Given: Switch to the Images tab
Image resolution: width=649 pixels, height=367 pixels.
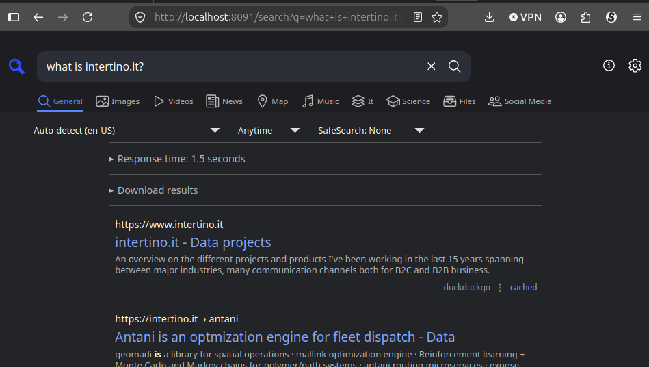Looking at the screenshot, I should 118,101.
